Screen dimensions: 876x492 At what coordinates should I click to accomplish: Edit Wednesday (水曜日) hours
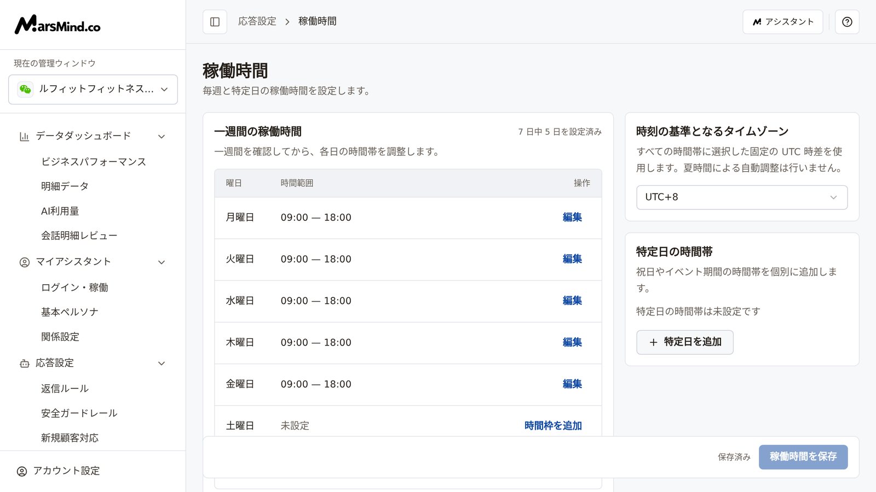click(x=572, y=301)
